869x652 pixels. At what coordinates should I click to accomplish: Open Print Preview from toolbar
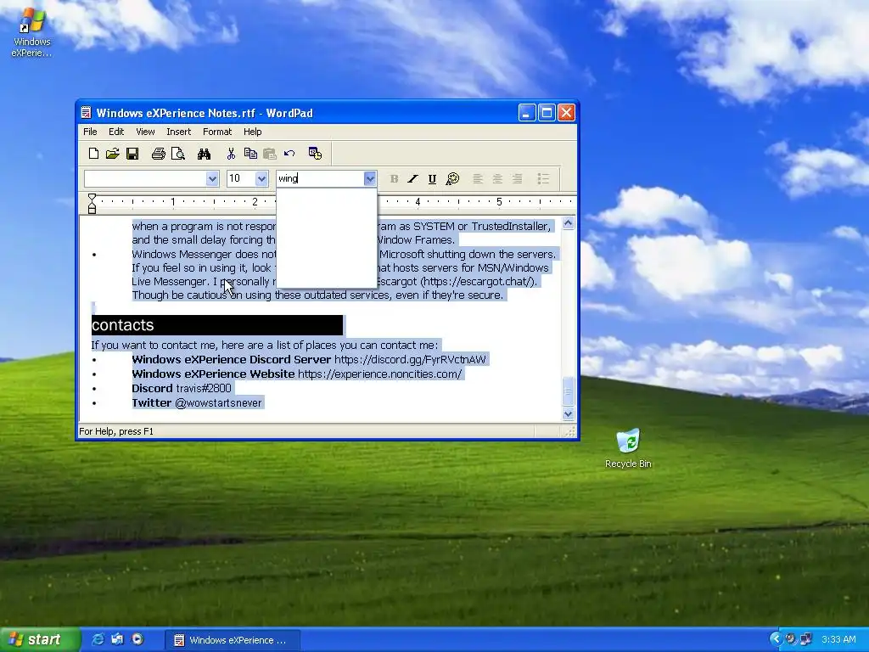coord(178,154)
